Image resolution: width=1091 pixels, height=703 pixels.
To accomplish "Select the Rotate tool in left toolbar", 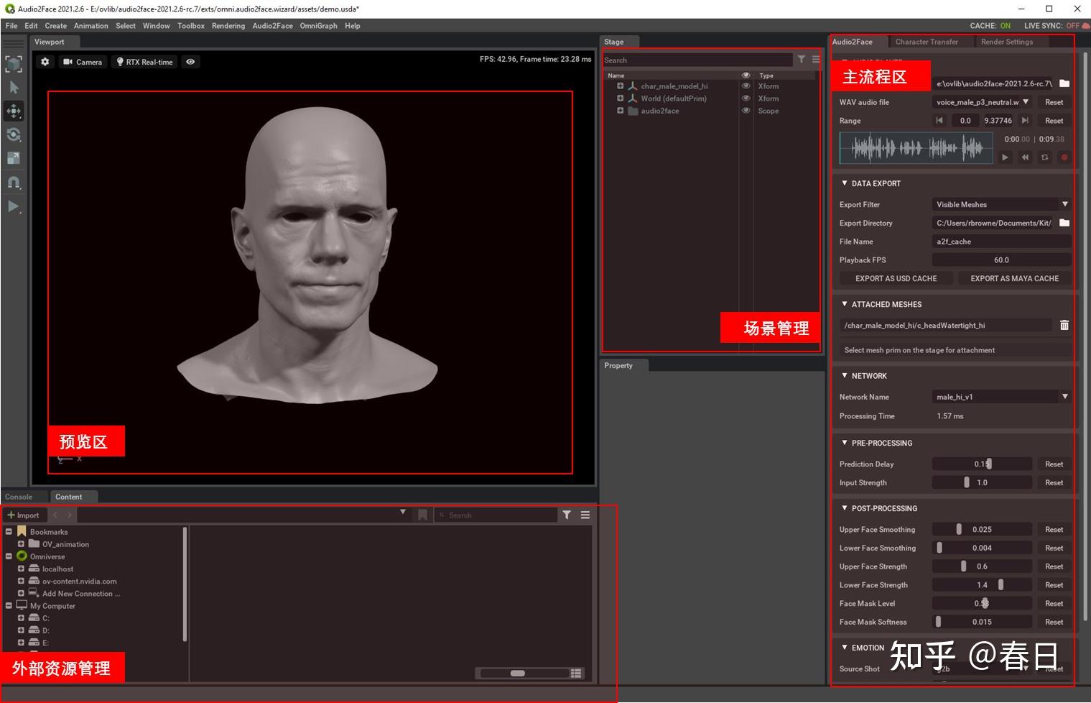I will coord(14,134).
